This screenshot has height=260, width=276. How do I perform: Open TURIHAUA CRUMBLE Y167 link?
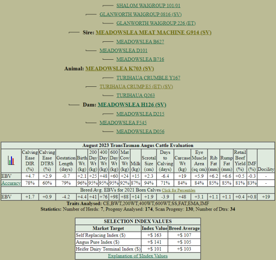[x=148, y=78]
